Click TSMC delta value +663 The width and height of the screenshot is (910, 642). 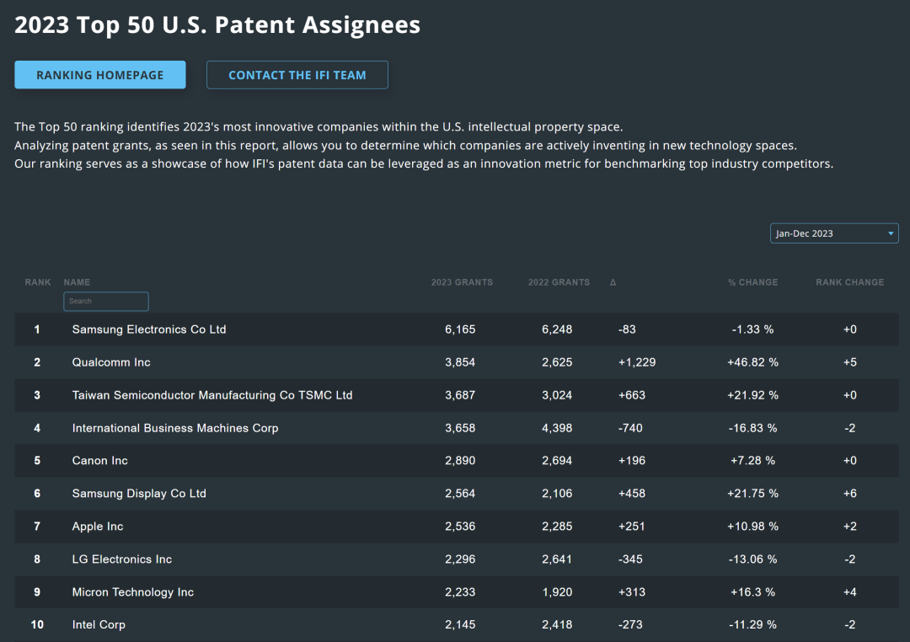click(x=632, y=395)
